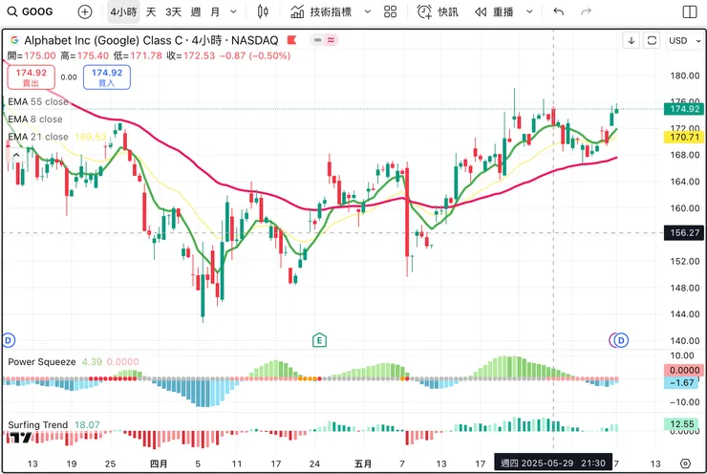Screen dimensions: 707x474
Task: Open the layout setup panel icon
Action: [690, 11]
